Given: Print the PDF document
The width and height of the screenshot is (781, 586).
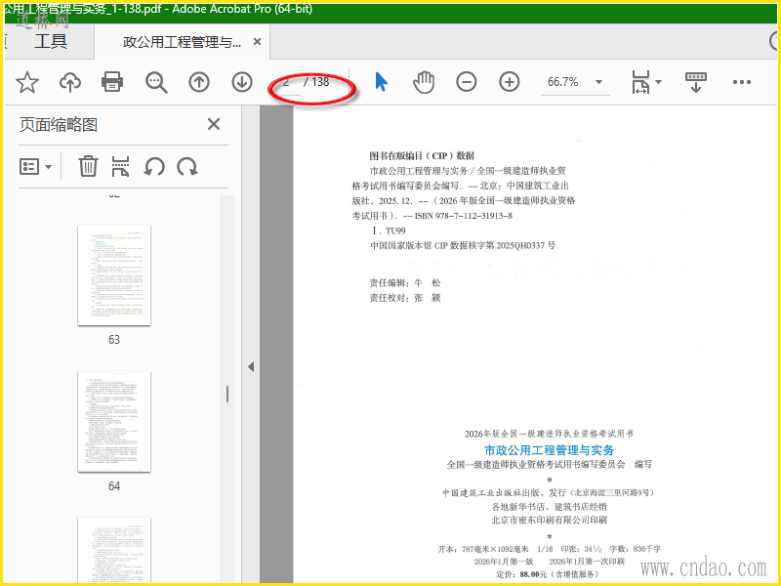Looking at the screenshot, I should click(x=112, y=82).
